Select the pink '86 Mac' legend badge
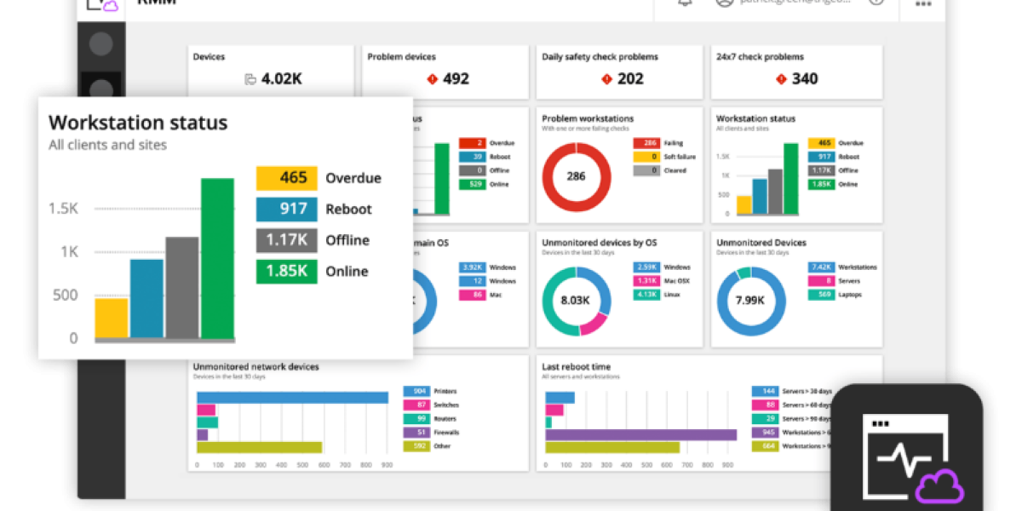1022x511 pixels. tap(474, 295)
